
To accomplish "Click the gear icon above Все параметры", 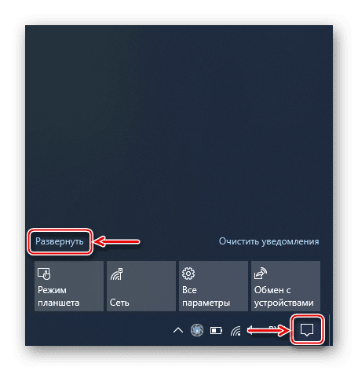I will (188, 274).
